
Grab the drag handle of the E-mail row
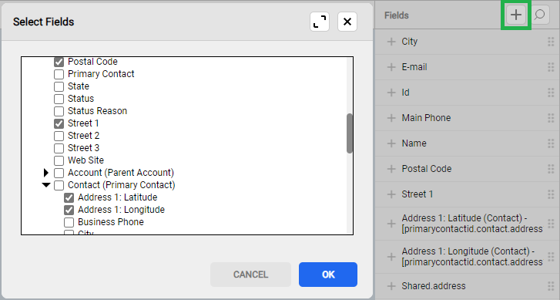551,67
